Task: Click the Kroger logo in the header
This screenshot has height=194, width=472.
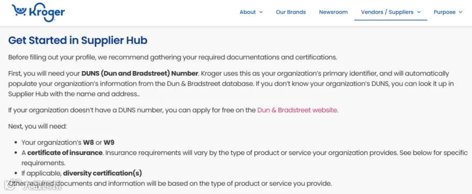Action: tap(38, 13)
